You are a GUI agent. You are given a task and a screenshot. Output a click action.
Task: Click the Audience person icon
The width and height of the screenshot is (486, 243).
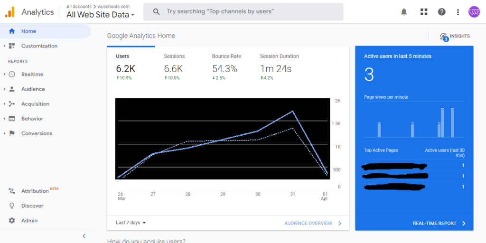point(12,89)
